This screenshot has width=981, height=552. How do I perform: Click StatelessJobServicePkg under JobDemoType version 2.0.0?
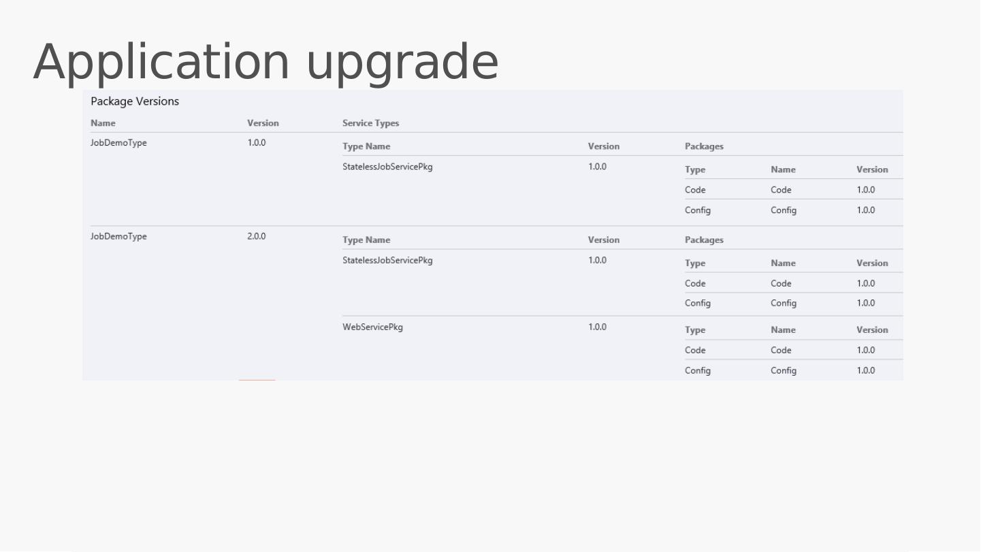pyautogui.click(x=387, y=261)
